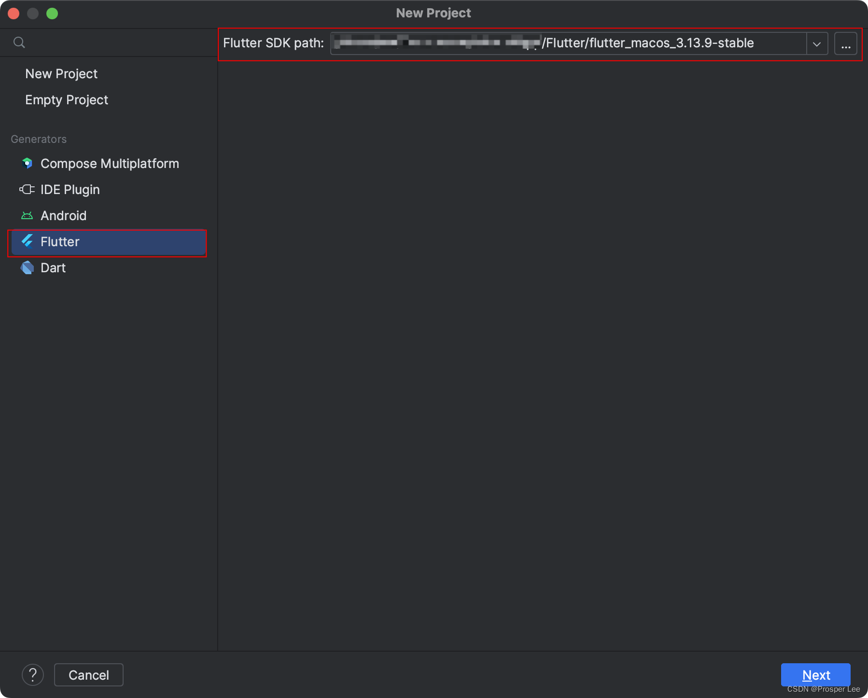Screen dimensions: 868x698
Task: Choose IDE Plugin generator
Action: [109, 190]
